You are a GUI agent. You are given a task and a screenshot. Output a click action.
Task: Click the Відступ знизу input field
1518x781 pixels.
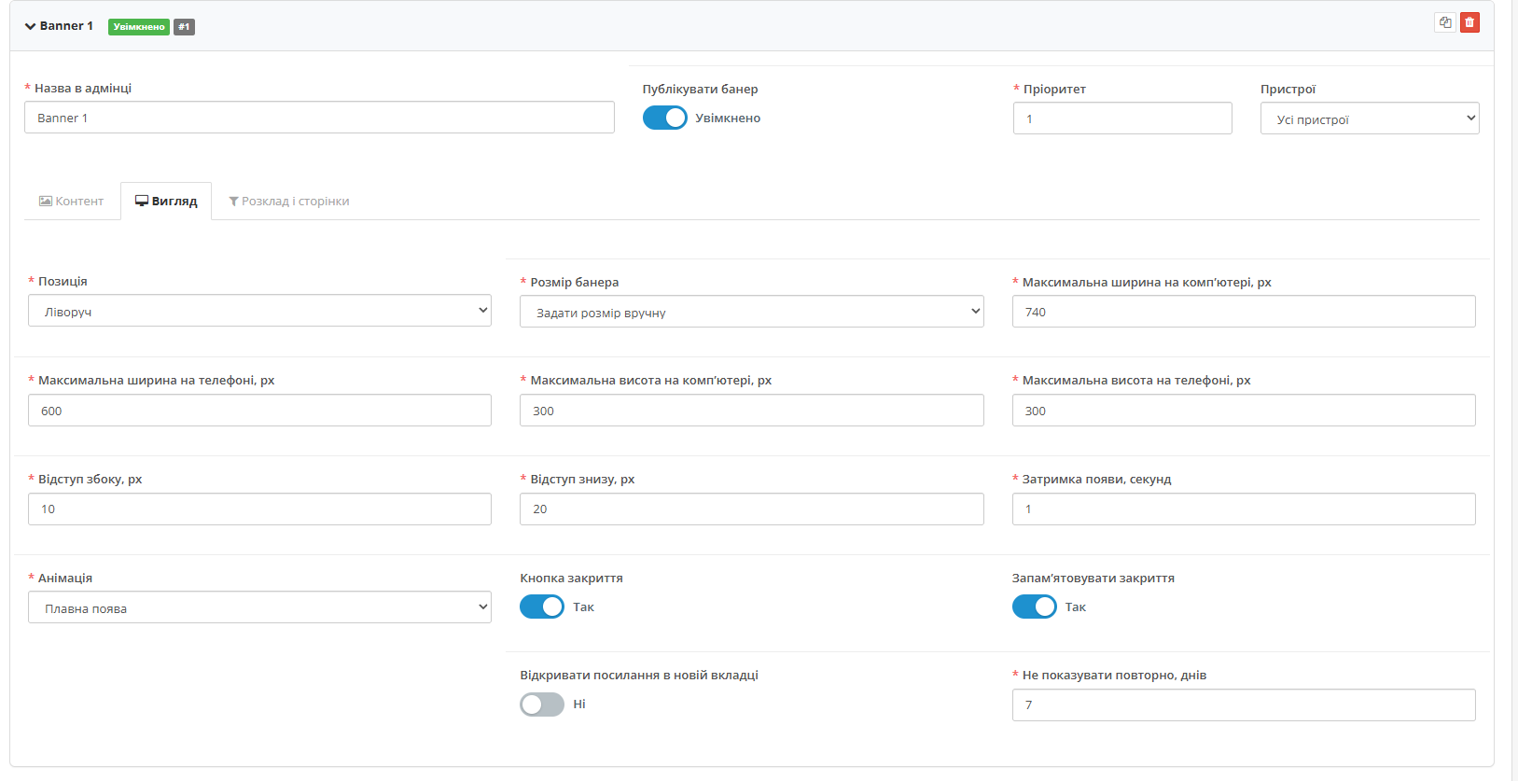(x=752, y=509)
